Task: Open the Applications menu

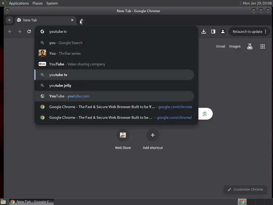Action: click(x=19, y=3)
